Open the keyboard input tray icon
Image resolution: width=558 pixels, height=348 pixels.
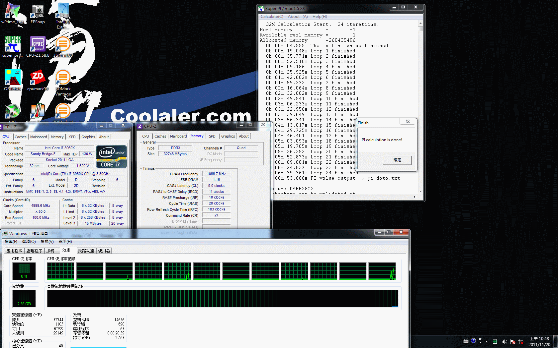pyautogui.click(x=466, y=341)
